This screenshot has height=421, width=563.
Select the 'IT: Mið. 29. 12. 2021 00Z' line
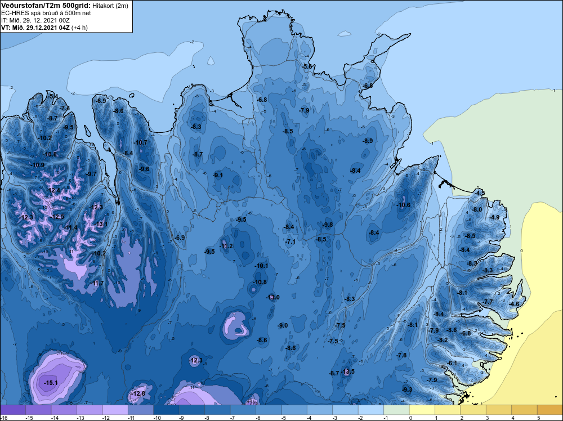(x=35, y=20)
